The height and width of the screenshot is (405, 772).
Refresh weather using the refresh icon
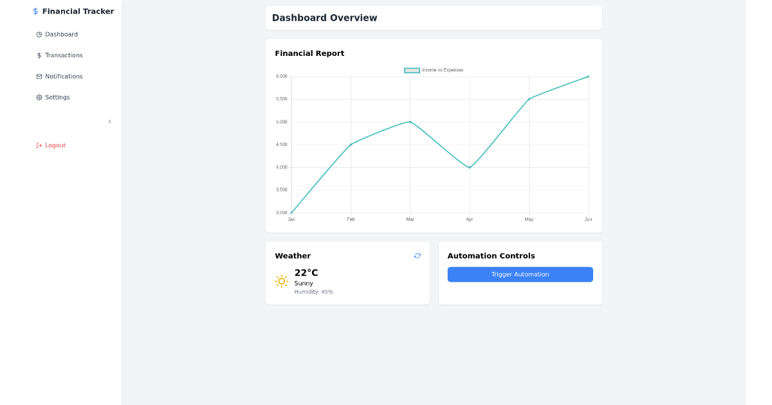(x=417, y=255)
